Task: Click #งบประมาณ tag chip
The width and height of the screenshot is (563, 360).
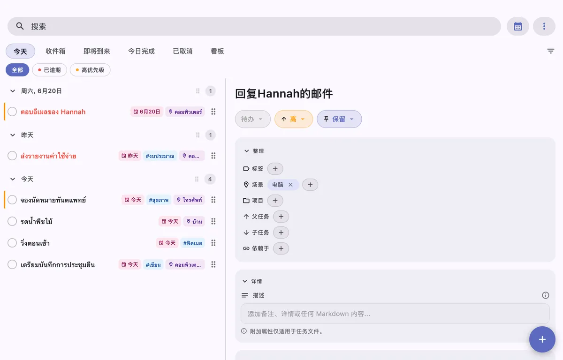Action: [x=160, y=156]
